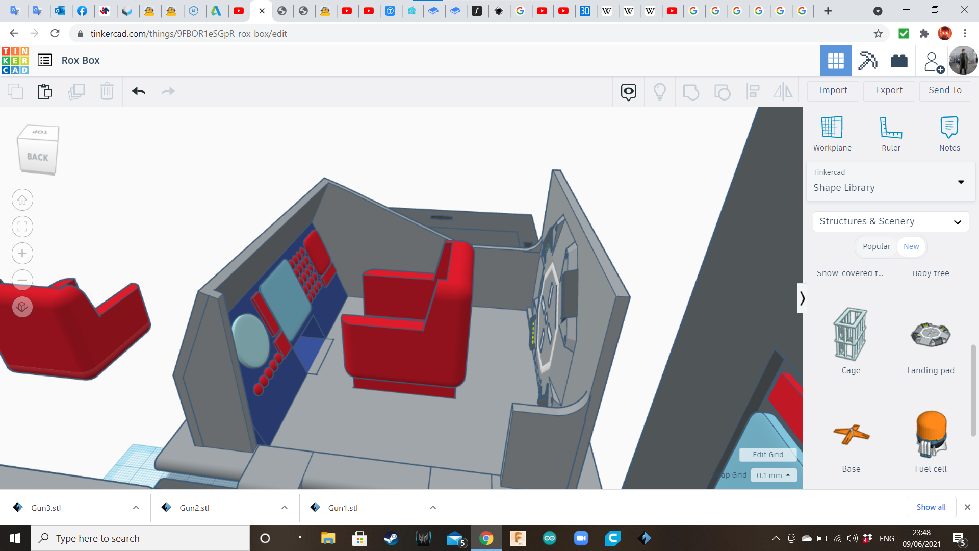Screen dimensions: 979x551
Task: Click the Edit Grid button
Action: 767,454
